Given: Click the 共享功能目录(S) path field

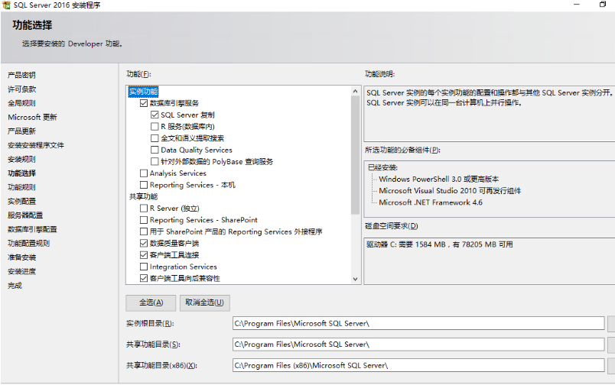Looking at the screenshot, I should coord(418,345).
